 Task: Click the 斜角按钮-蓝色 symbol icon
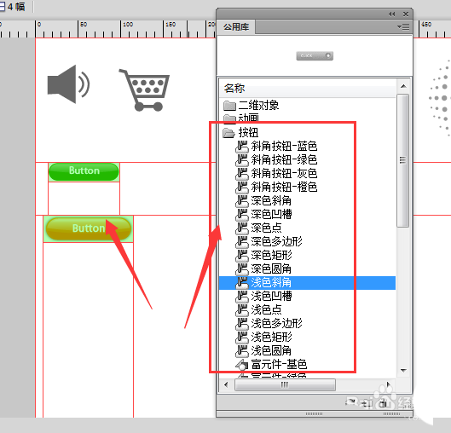(x=242, y=147)
